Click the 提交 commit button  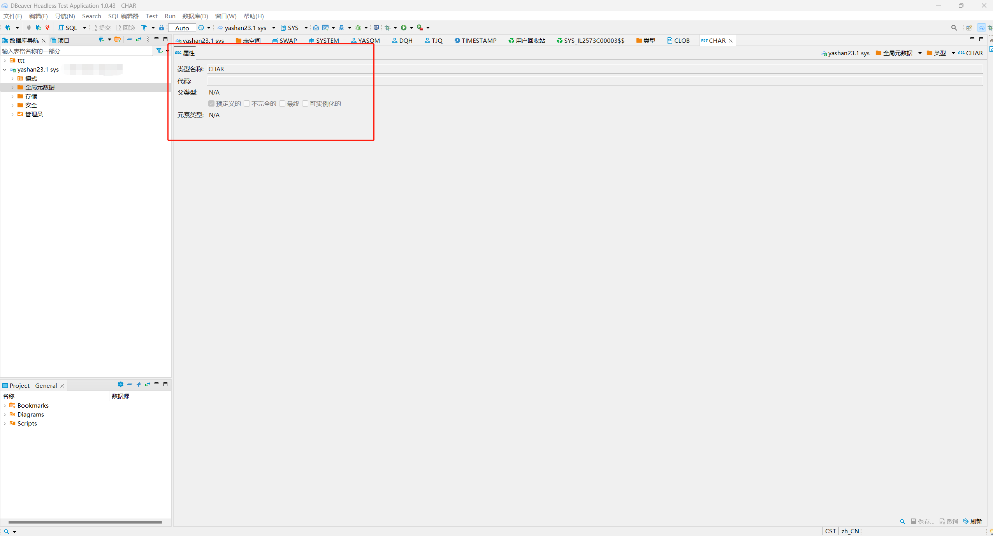click(x=101, y=28)
